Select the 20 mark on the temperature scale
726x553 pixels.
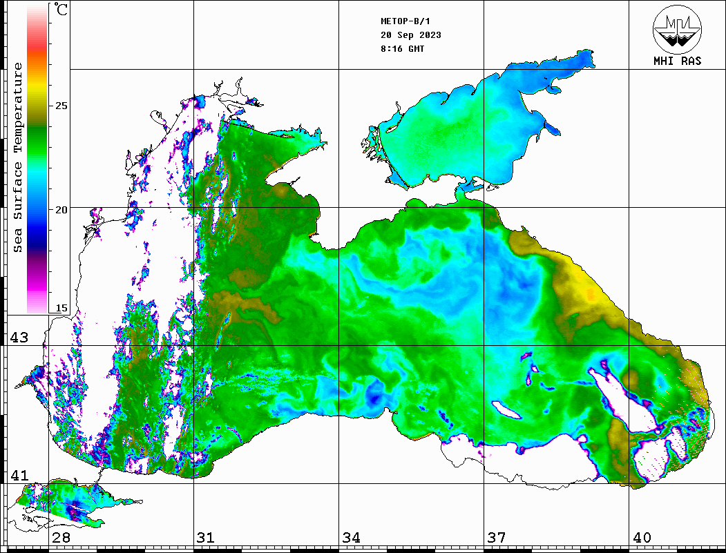point(61,209)
